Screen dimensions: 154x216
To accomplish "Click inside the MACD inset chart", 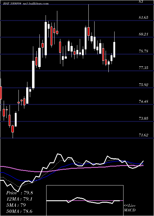I will point(85,201).
